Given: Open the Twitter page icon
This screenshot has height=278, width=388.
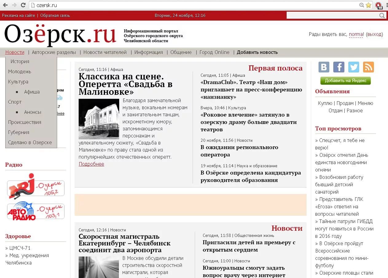Looking at the screenshot, I should pyautogui.click(x=354, y=67).
